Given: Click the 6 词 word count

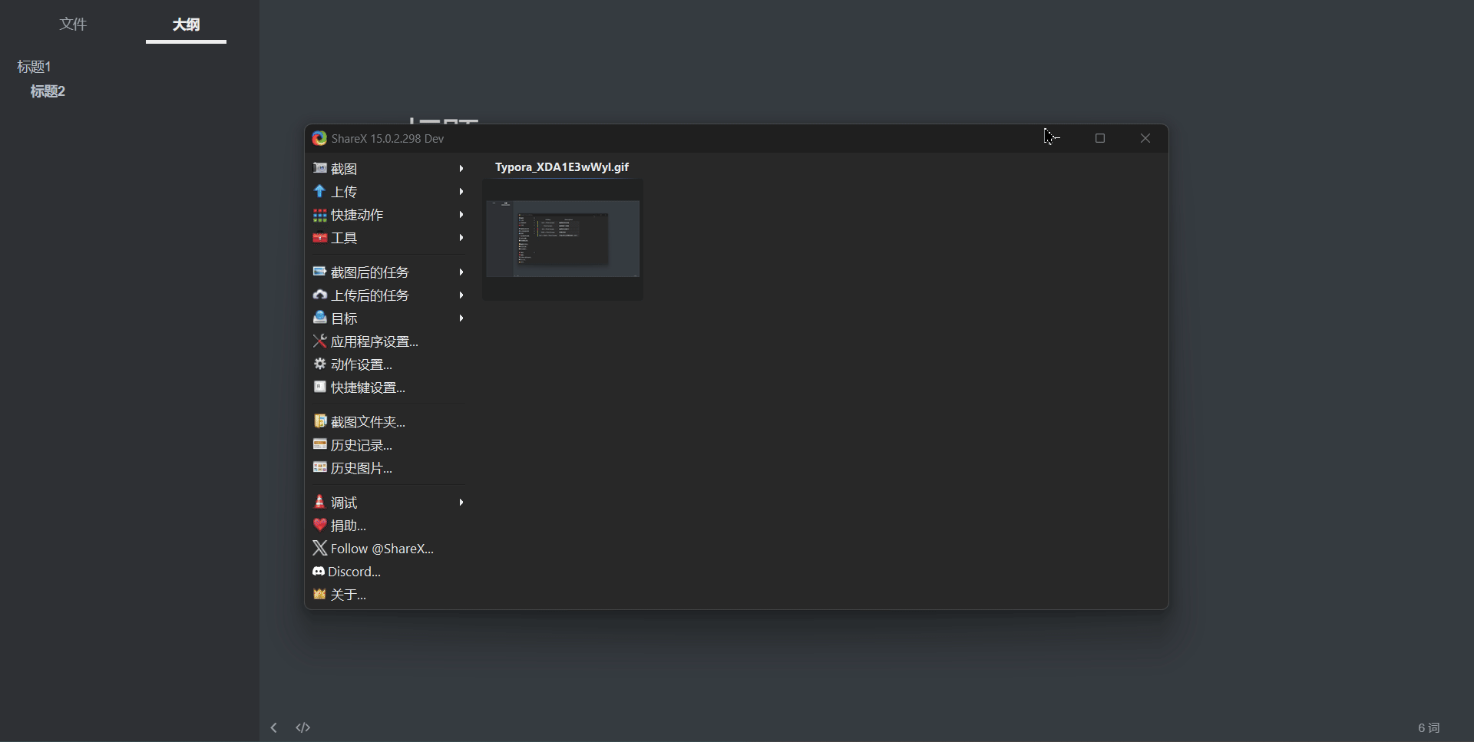Looking at the screenshot, I should pos(1429,728).
